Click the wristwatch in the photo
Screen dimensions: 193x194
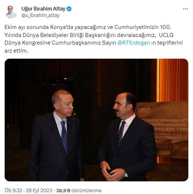126,174
